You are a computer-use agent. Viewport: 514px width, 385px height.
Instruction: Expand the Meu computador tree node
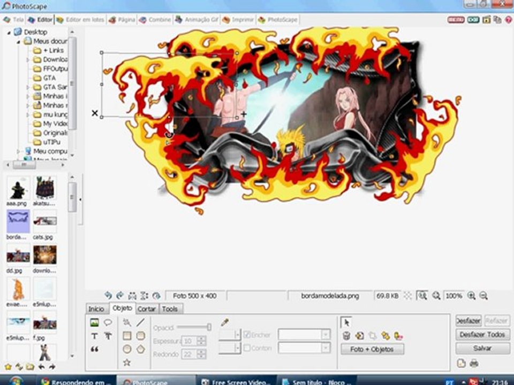(x=19, y=151)
